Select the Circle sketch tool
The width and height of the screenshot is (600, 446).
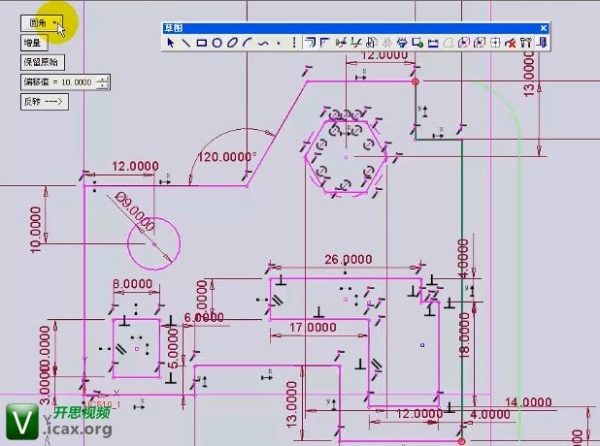click(x=217, y=43)
